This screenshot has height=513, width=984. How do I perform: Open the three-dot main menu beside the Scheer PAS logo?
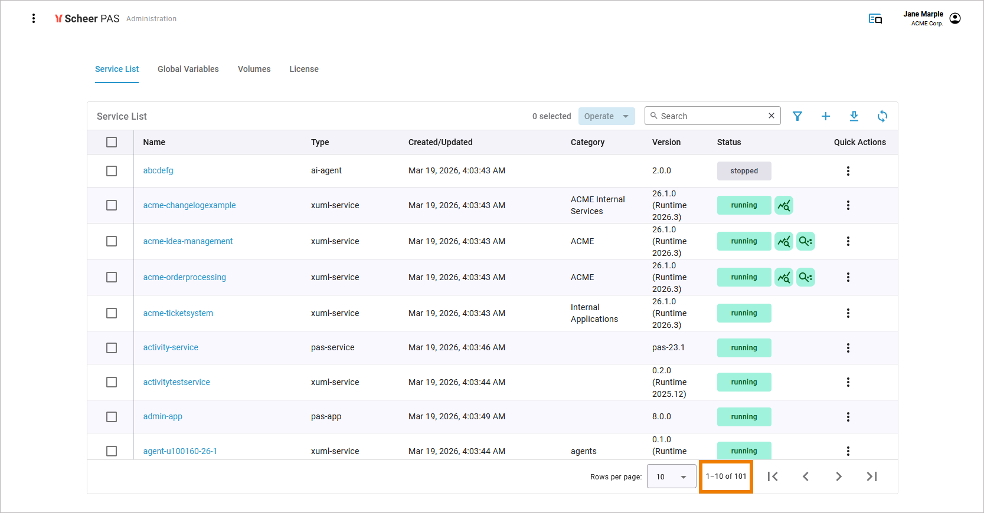coord(34,18)
